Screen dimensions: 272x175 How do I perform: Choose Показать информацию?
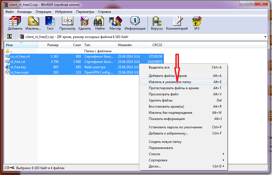point(183,119)
